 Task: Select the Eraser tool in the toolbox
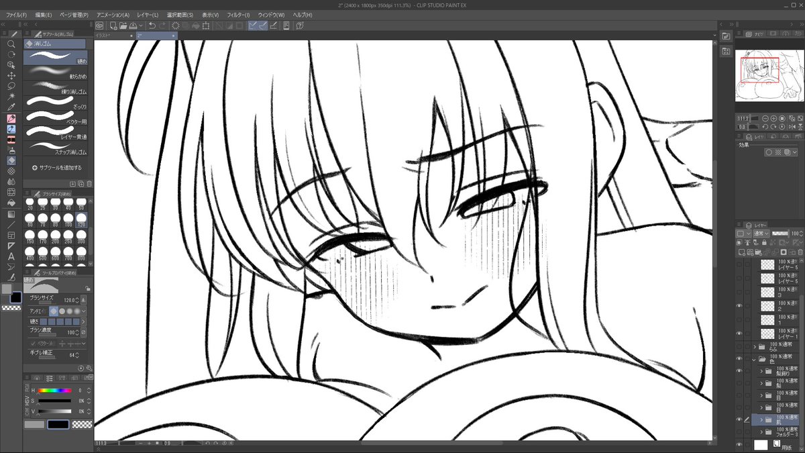[x=11, y=160]
